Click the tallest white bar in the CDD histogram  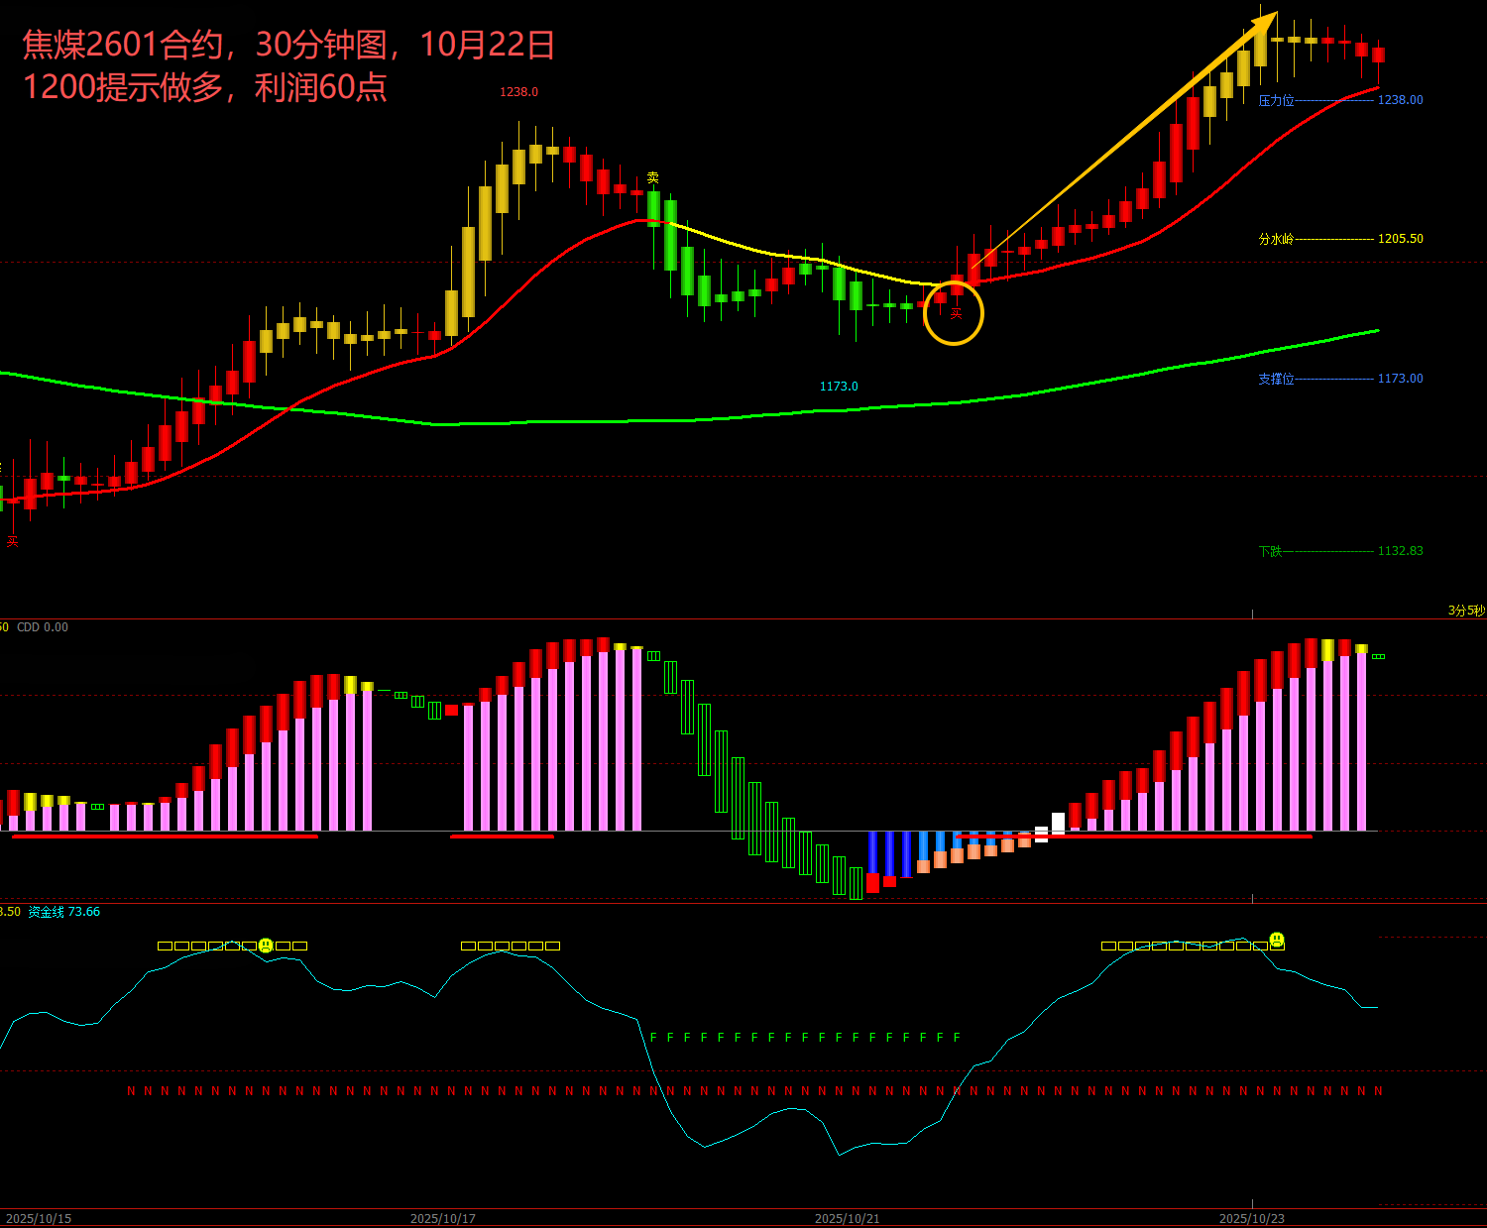[x=1058, y=823]
